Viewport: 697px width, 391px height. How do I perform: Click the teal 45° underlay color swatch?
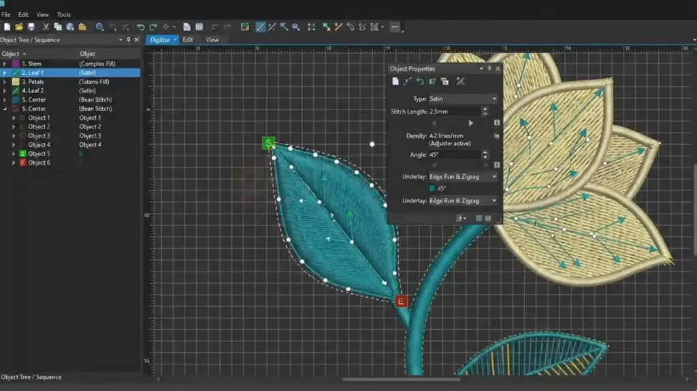point(432,188)
